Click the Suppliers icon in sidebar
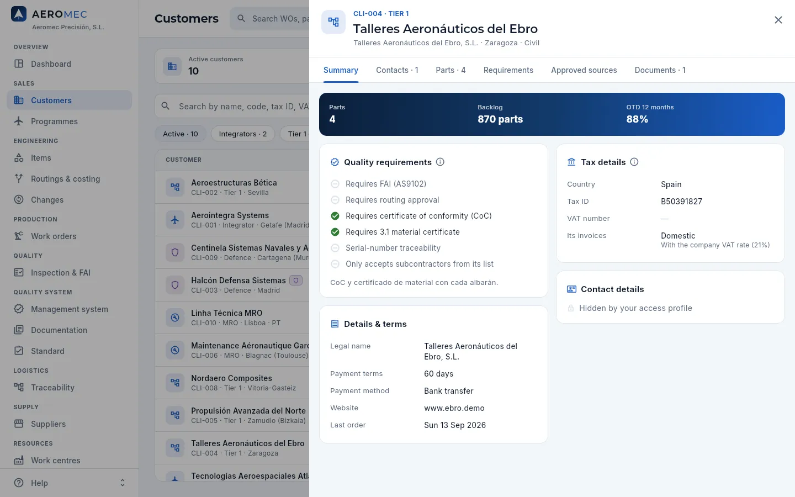This screenshot has width=795, height=497. pos(19,424)
